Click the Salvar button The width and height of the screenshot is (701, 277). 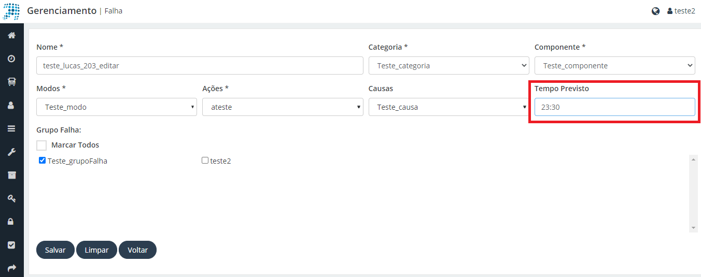click(x=55, y=250)
